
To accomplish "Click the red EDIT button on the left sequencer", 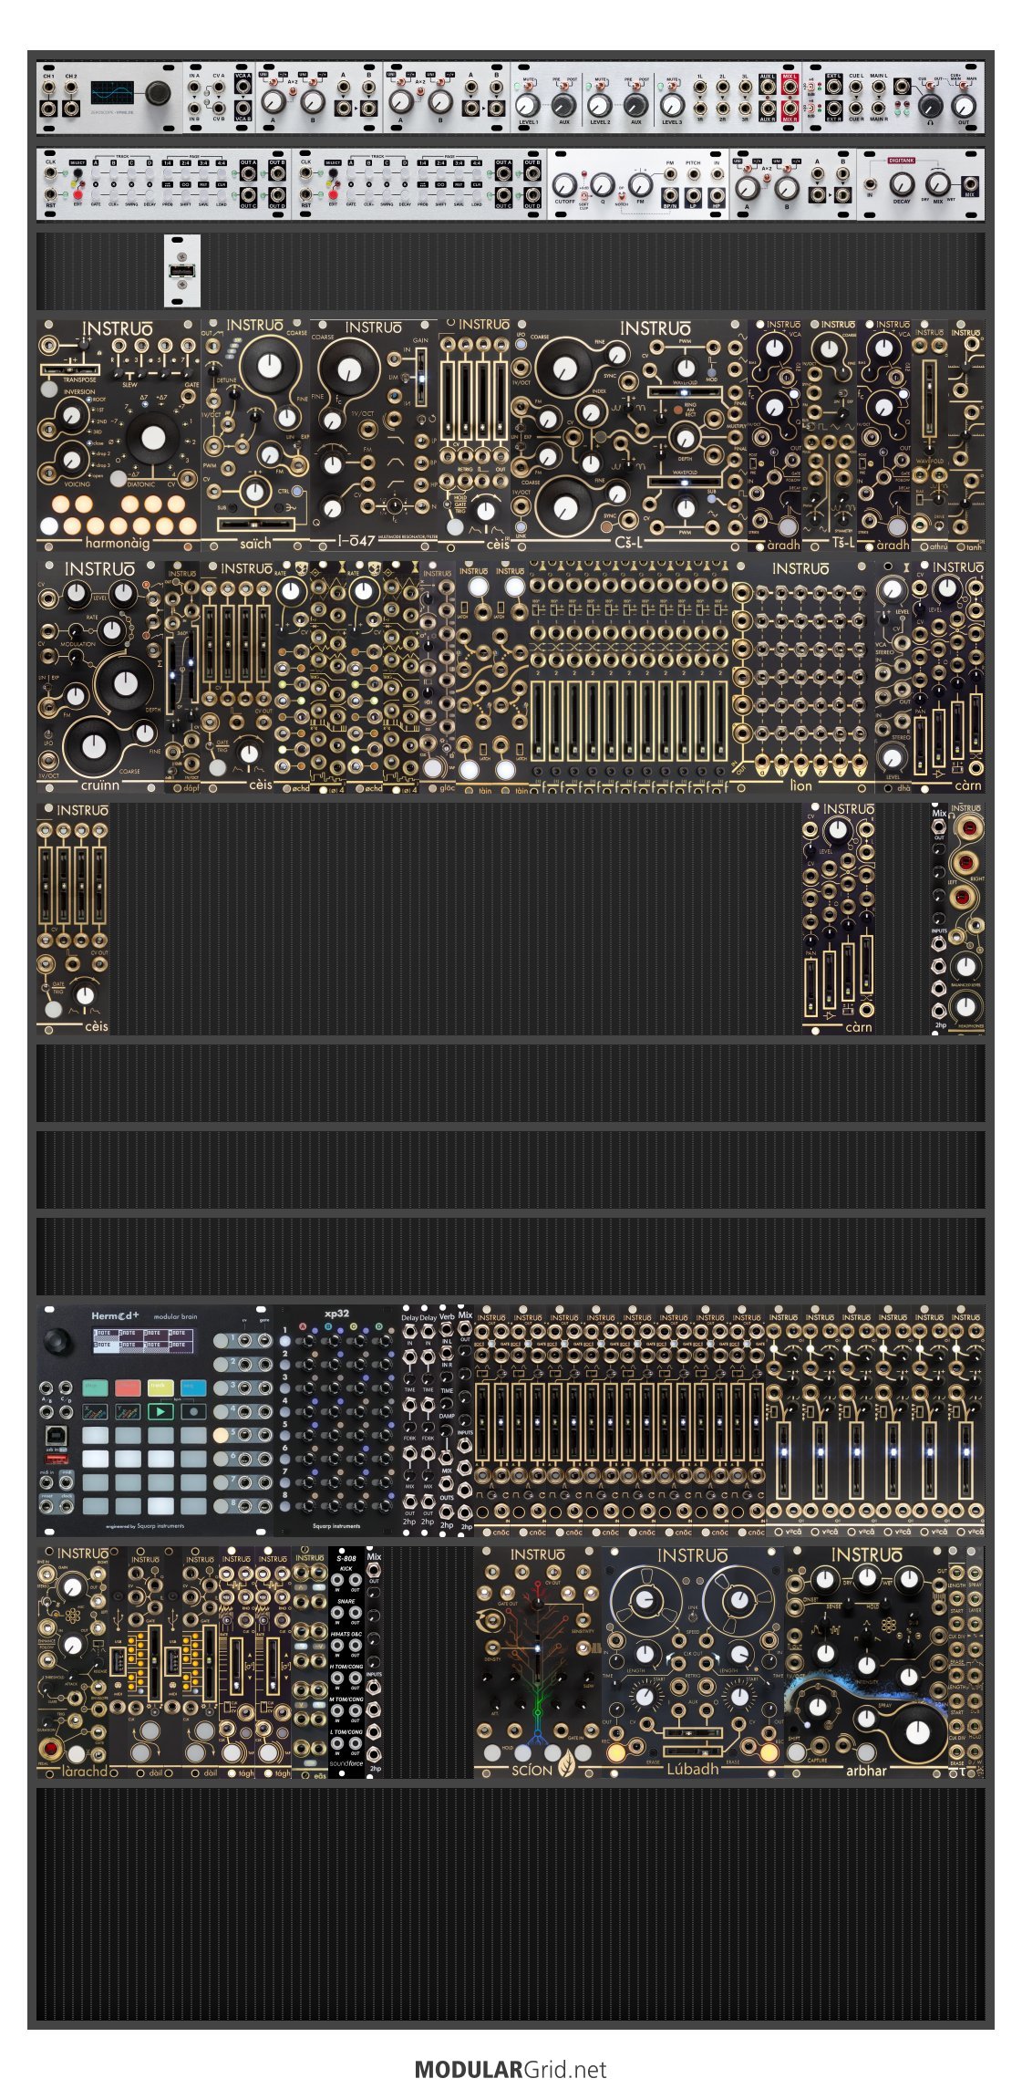I will pyautogui.click(x=77, y=194).
